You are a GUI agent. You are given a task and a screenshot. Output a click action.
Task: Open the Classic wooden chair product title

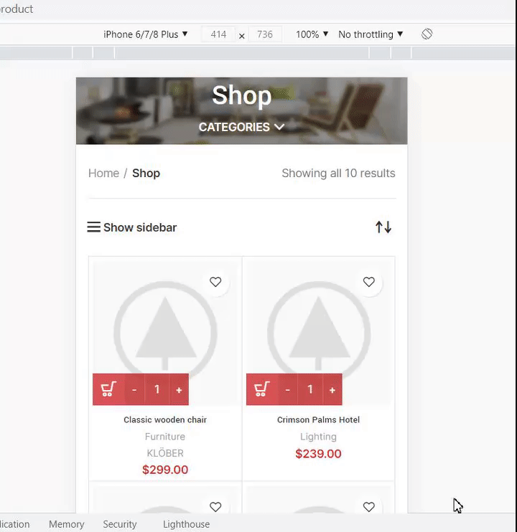165,419
